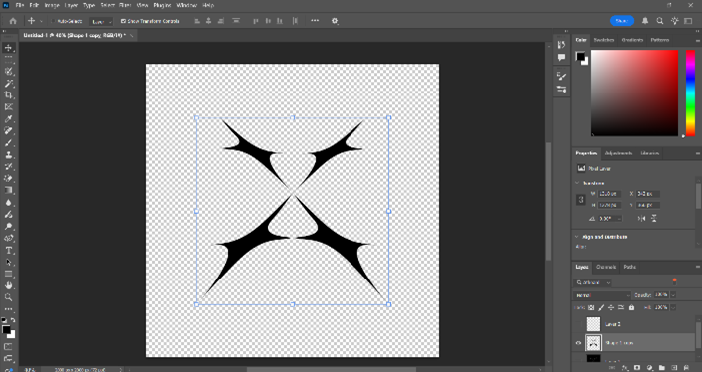
Task: Switch to the Channels tab
Action: coord(606,267)
